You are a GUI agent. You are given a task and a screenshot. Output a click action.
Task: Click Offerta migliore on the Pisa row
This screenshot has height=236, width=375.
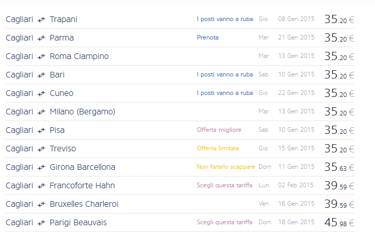[x=219, y=130]
